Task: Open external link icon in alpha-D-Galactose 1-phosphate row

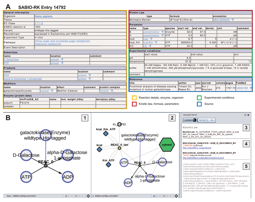Action: coord(90,79)
